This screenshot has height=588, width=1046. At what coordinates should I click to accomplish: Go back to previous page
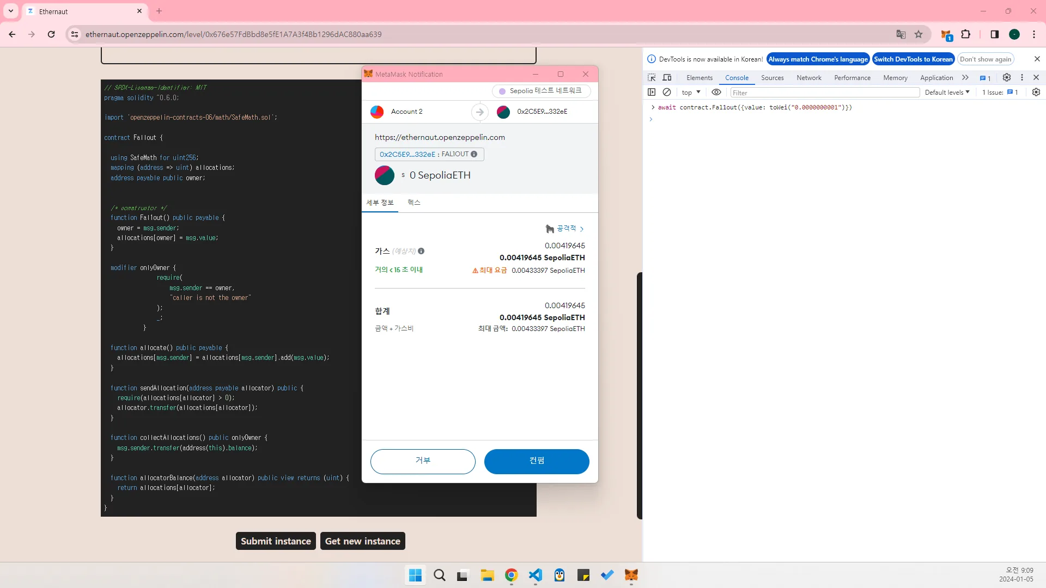[12, 34]
